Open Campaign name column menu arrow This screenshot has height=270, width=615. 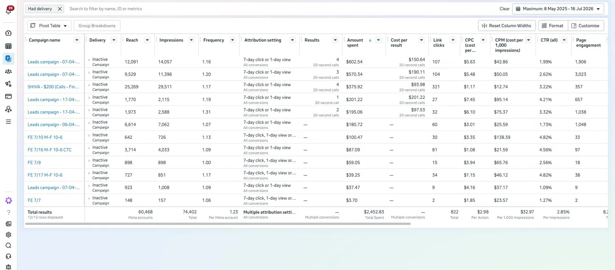77,40
